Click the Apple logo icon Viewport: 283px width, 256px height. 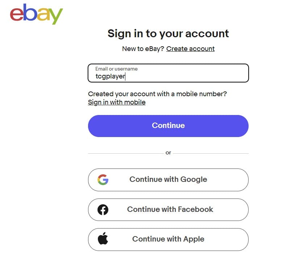click(103, 239)
